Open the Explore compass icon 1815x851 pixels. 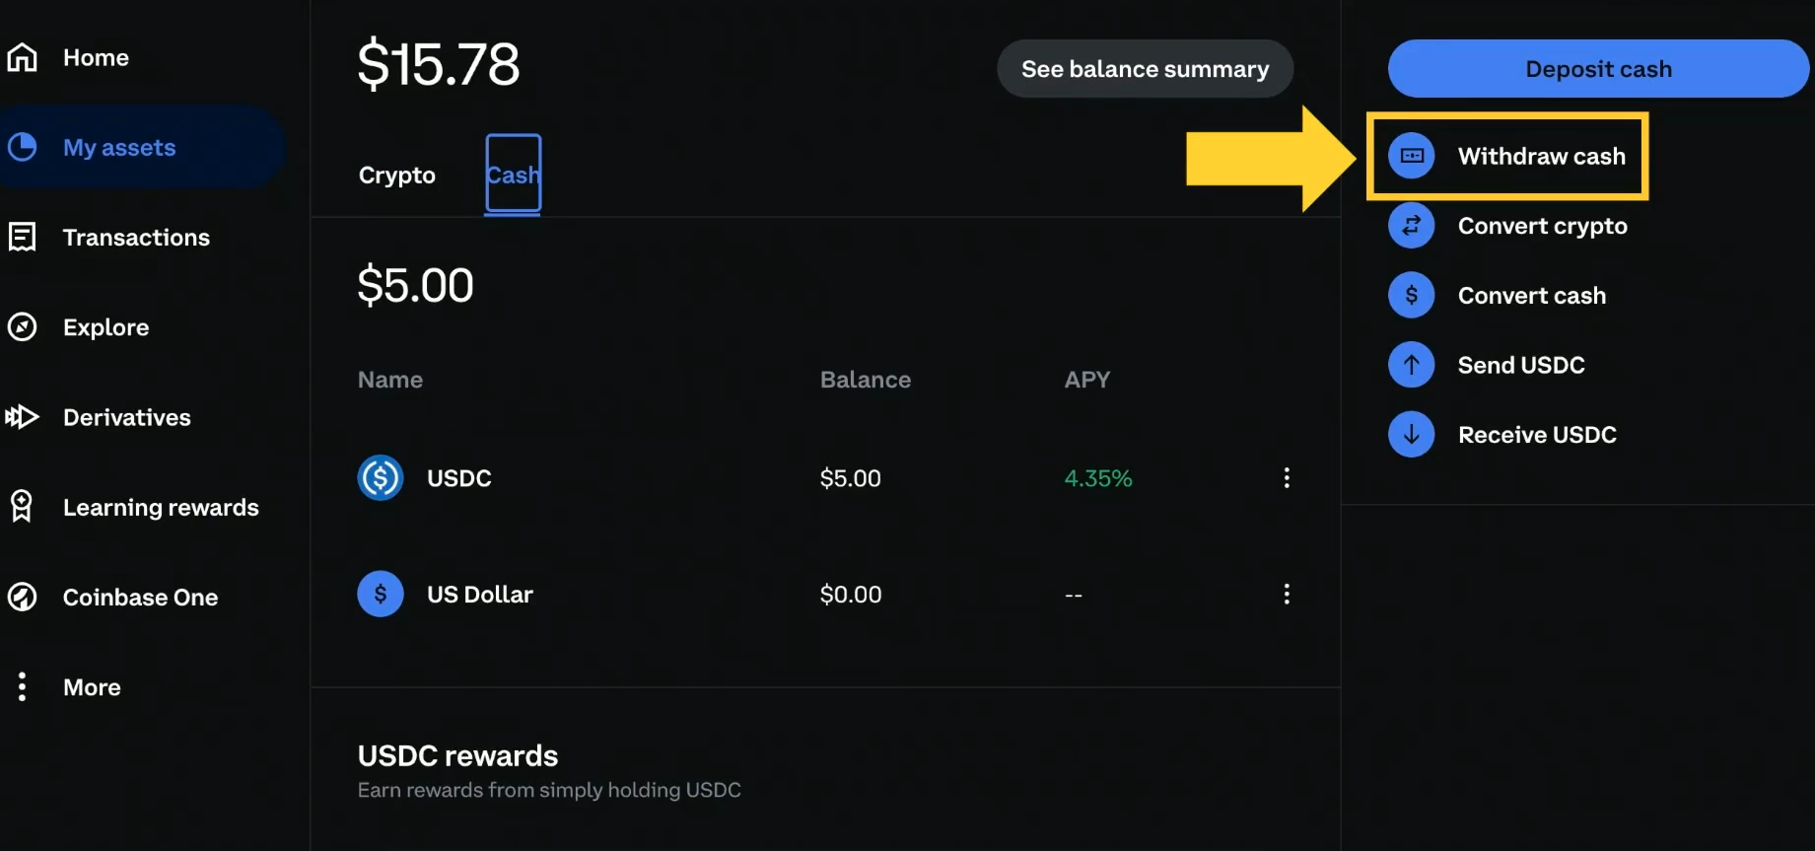(x=22, y=326)
